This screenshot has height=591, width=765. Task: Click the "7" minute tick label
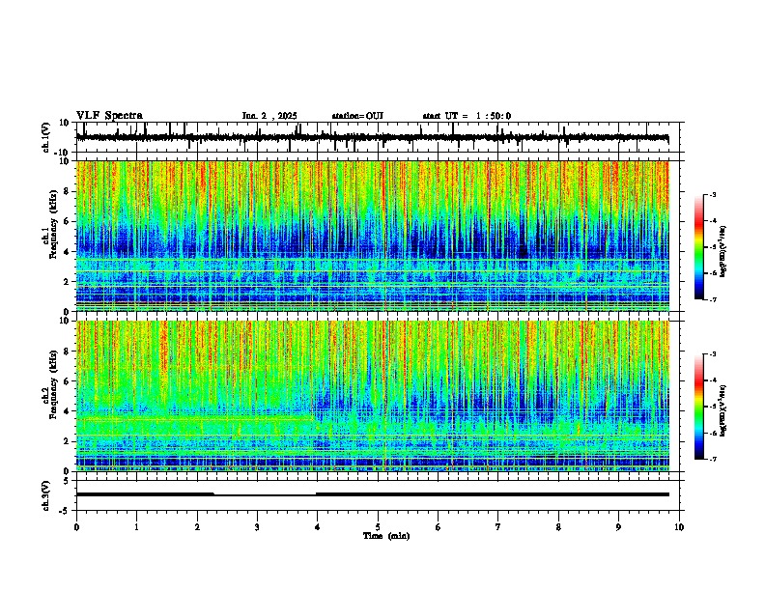click(498, 527)
